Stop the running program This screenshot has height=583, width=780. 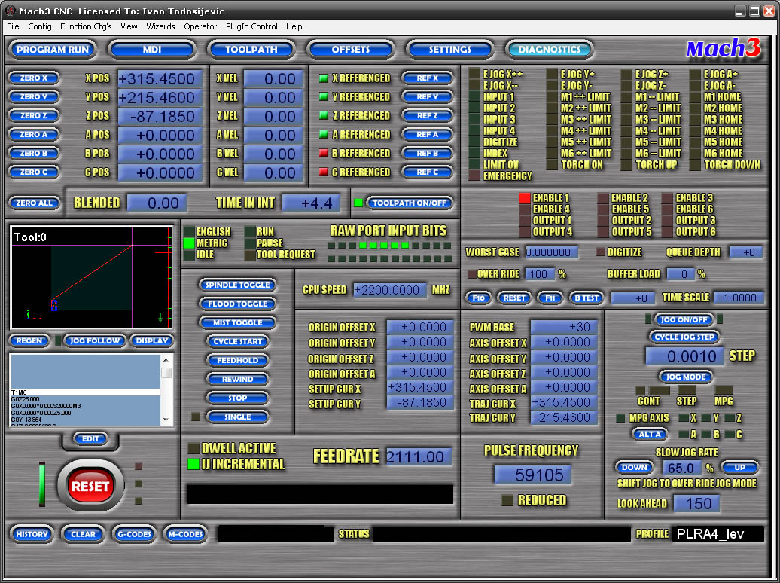point(238,398)
